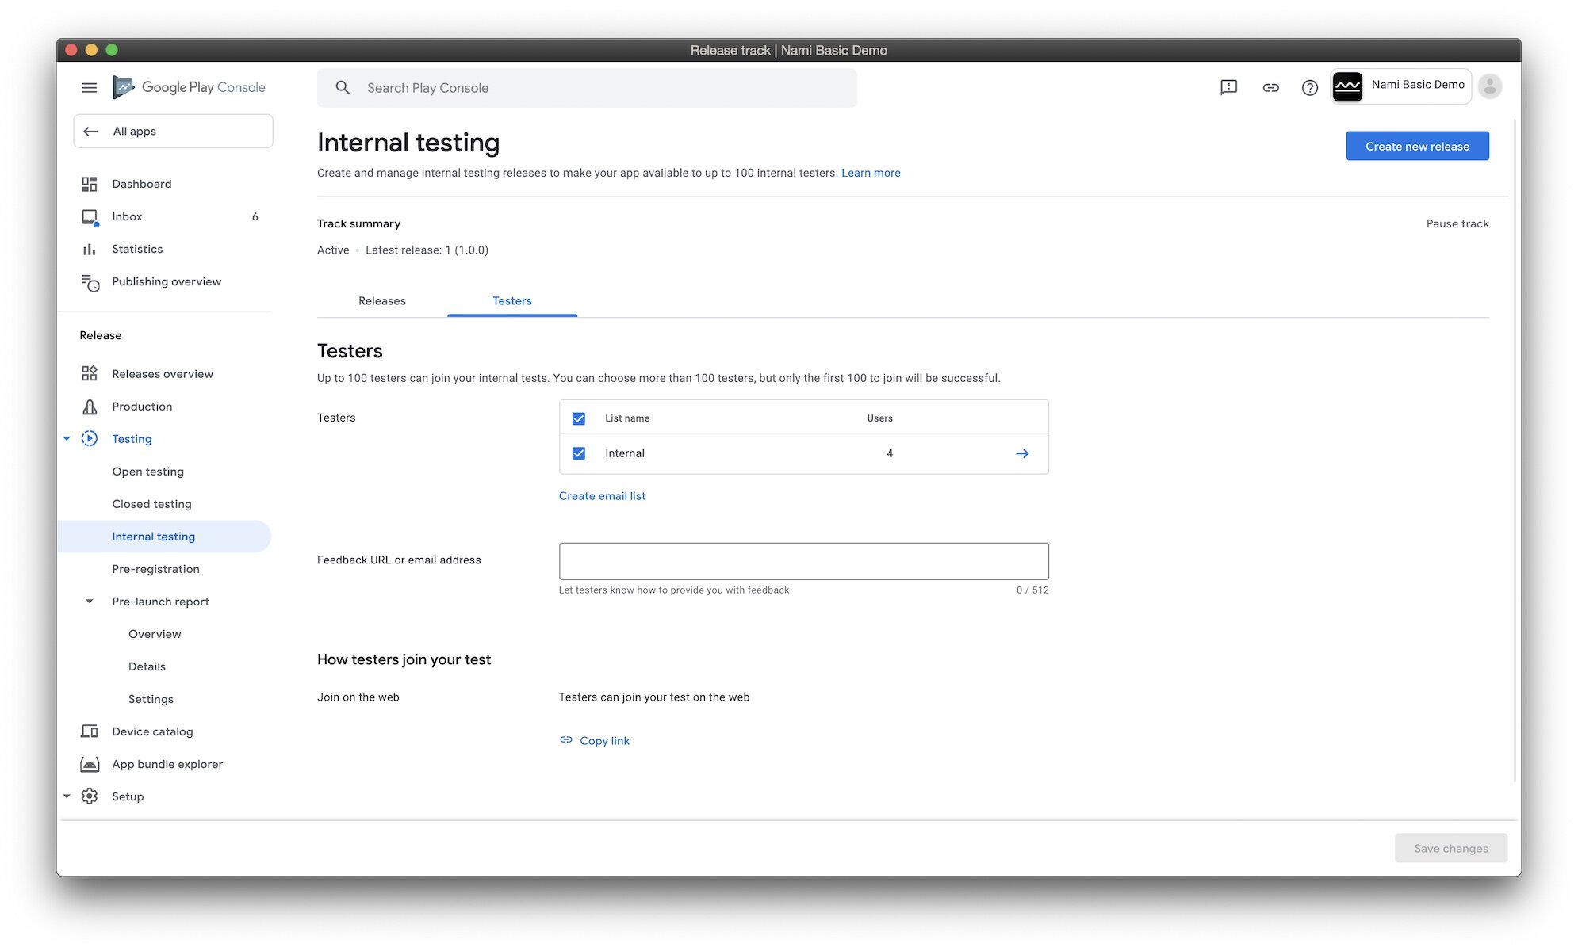The width and height of the screenshot is (1578, 951).
Task: Click the Feedback URL input field
Action: (803, 560)
